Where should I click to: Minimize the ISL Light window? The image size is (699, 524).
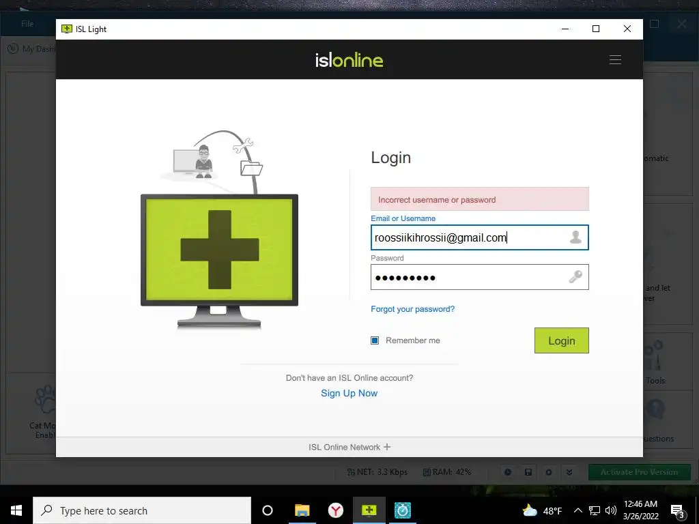point(565,29)
